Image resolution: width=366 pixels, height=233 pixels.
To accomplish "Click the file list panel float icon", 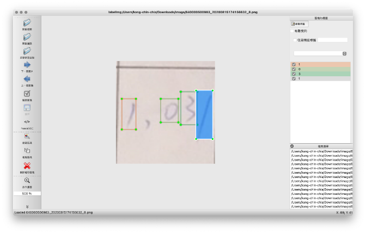I will (292, 146).
